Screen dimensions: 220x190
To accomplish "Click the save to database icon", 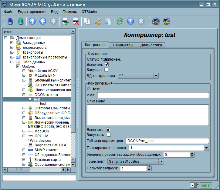I will click(21, 22).
